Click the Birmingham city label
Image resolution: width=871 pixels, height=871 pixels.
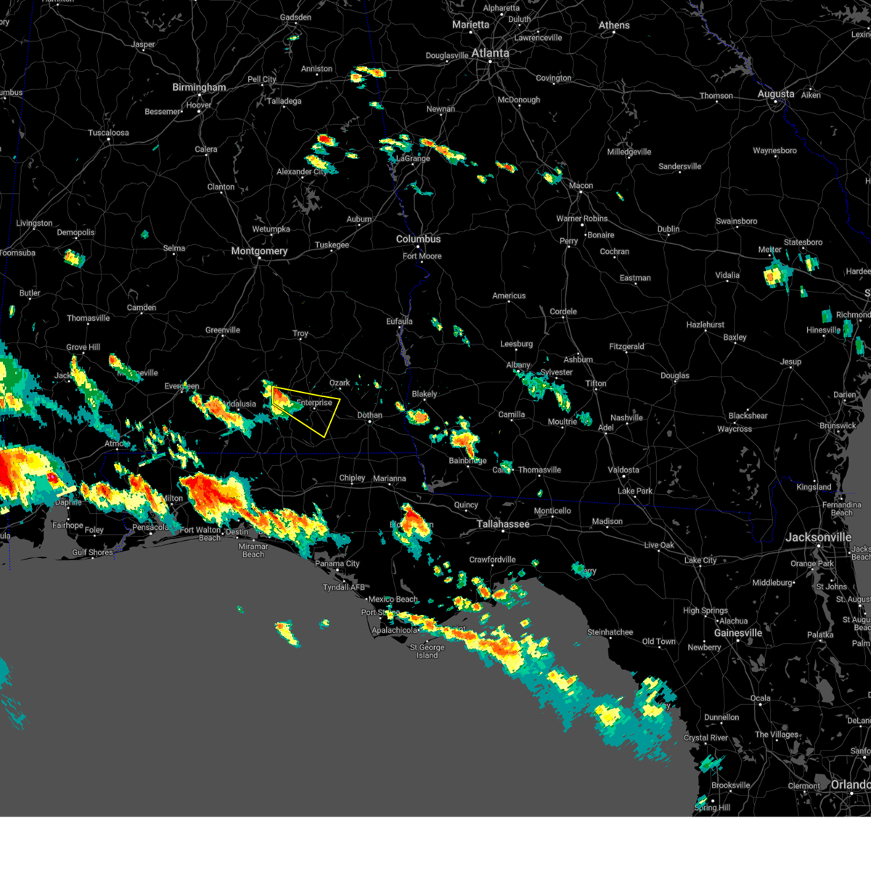199,87
